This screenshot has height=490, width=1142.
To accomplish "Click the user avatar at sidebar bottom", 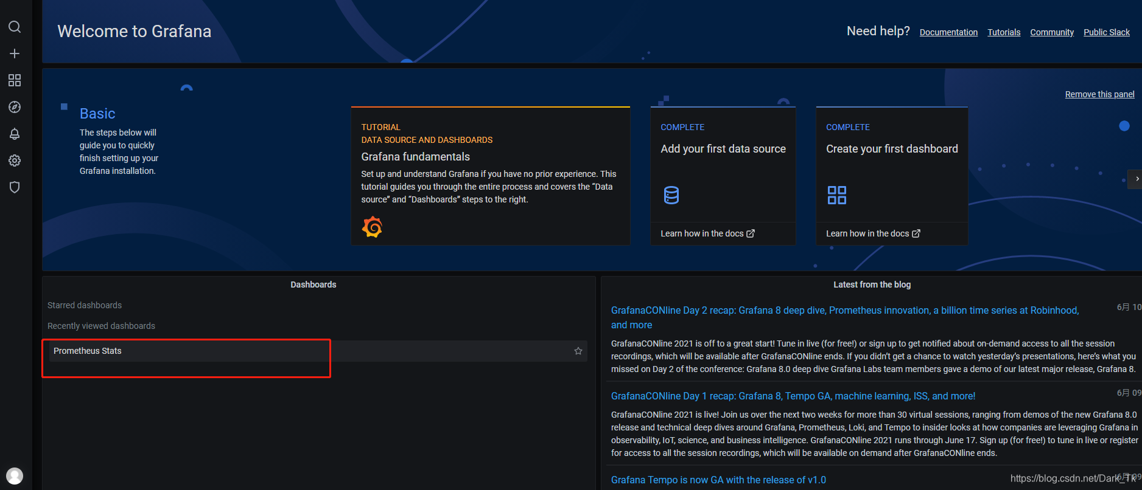I will click(x=15, y=475).
